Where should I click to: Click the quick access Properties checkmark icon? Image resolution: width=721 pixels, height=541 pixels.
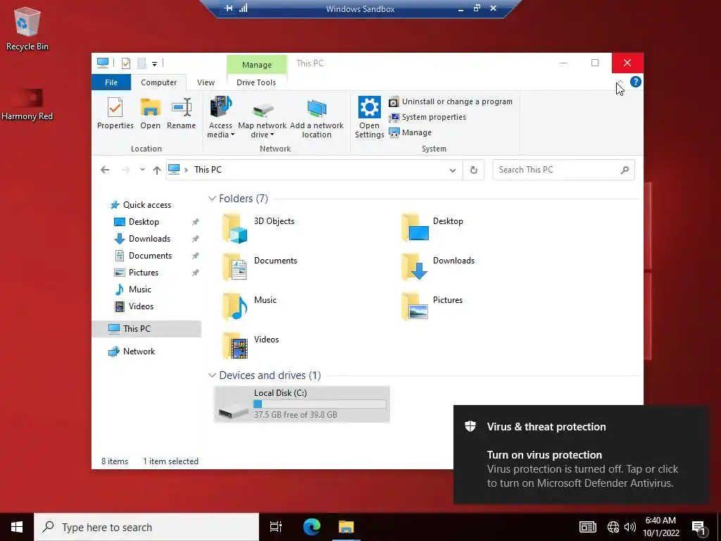pyautogui.click(x=125, y=63)
